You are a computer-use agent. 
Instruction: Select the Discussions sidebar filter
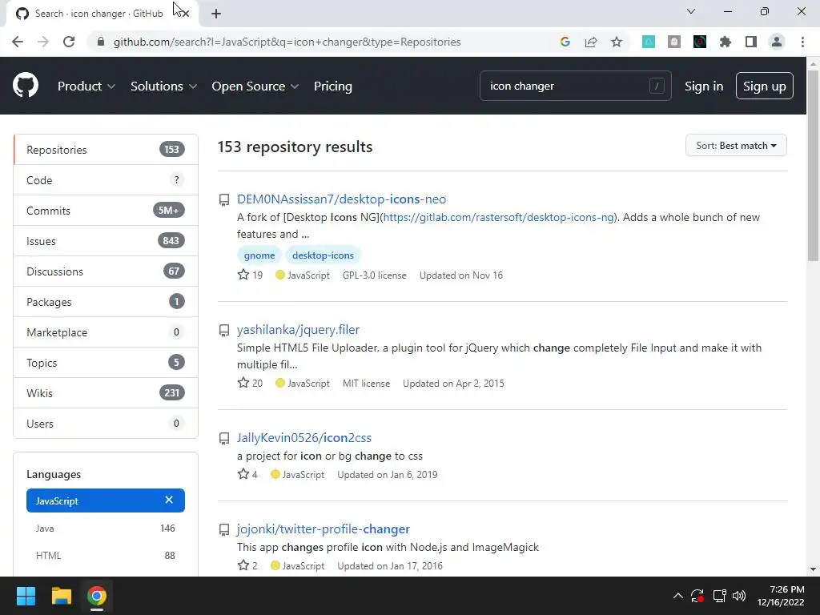106,271
